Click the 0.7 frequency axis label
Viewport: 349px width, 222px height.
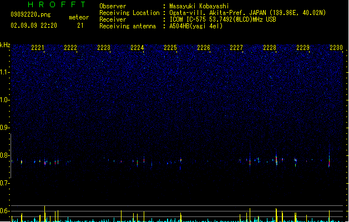coord(5,183)
